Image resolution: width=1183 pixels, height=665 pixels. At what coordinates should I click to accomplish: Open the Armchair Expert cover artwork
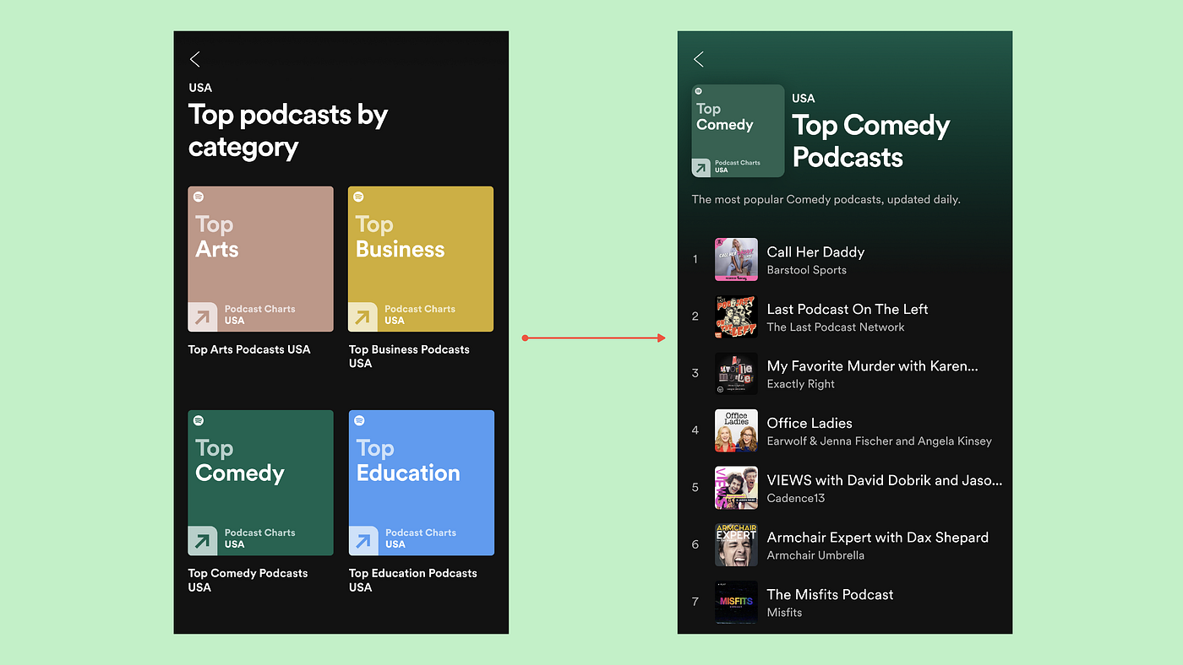coord(736,544)
